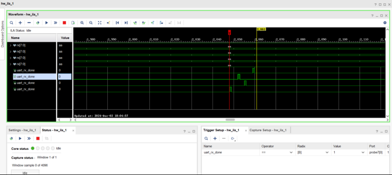392x175 pixels.
Task: Open help for the Waveform panel
Action: (x=372, y=16)
